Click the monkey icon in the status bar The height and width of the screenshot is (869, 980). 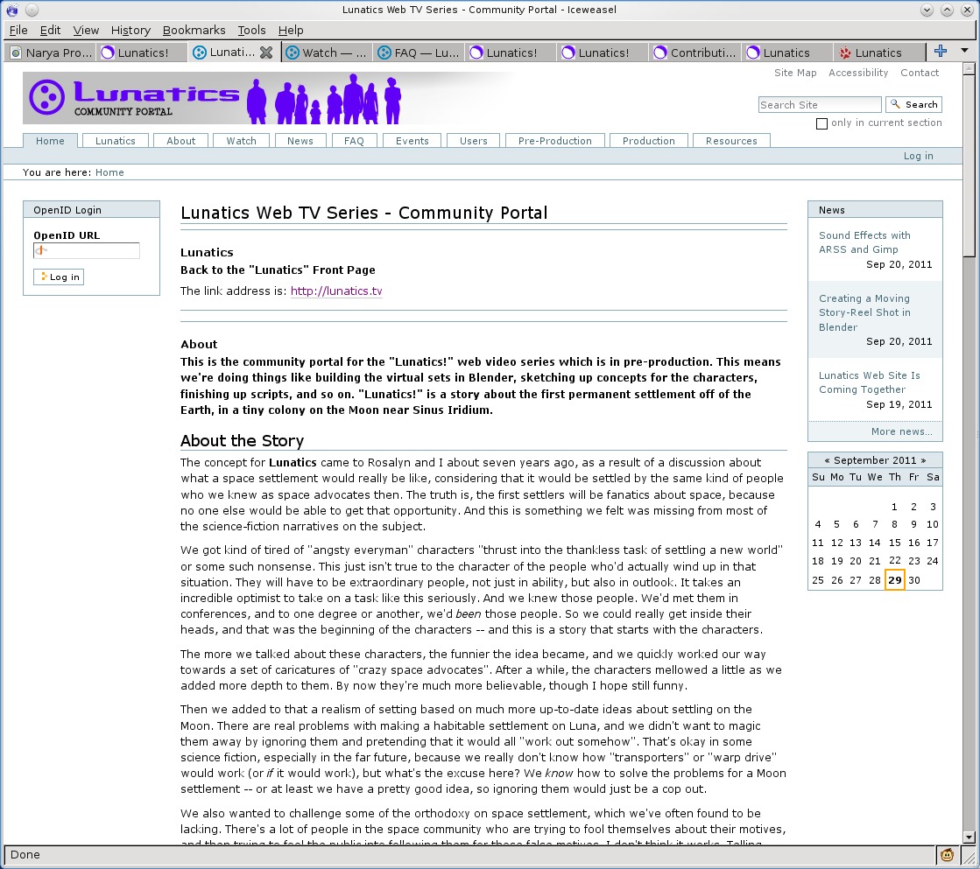click(947, 854)
